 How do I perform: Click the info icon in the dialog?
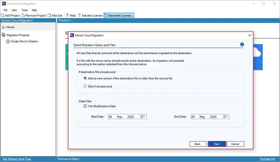pyautogui.click(x=242, y=44)
